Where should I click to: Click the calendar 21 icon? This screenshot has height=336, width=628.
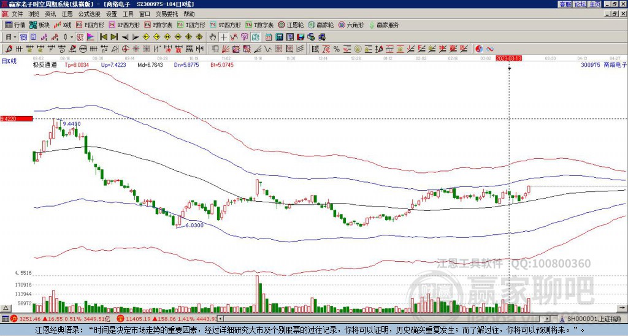tap(269, 37)
